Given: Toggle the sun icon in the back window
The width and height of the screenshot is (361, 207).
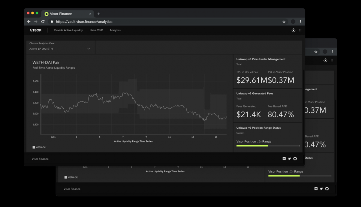Looking at the screenshot, I should [325, 60].
